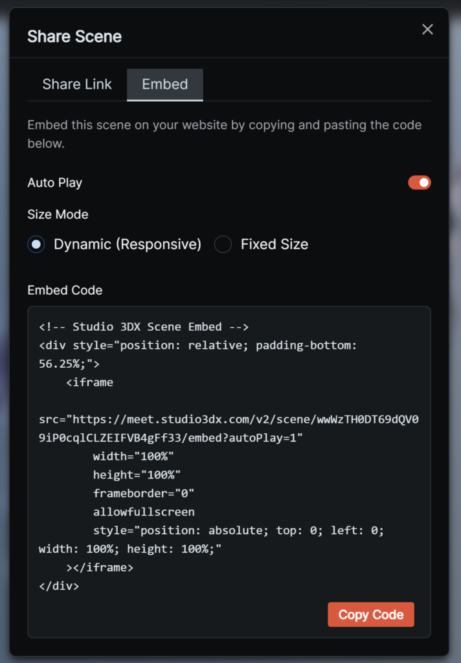Image resolution: width=461 pixels, height=663 pixels.
Task: Select the Embed tab
Action: [x=165, y=84]
